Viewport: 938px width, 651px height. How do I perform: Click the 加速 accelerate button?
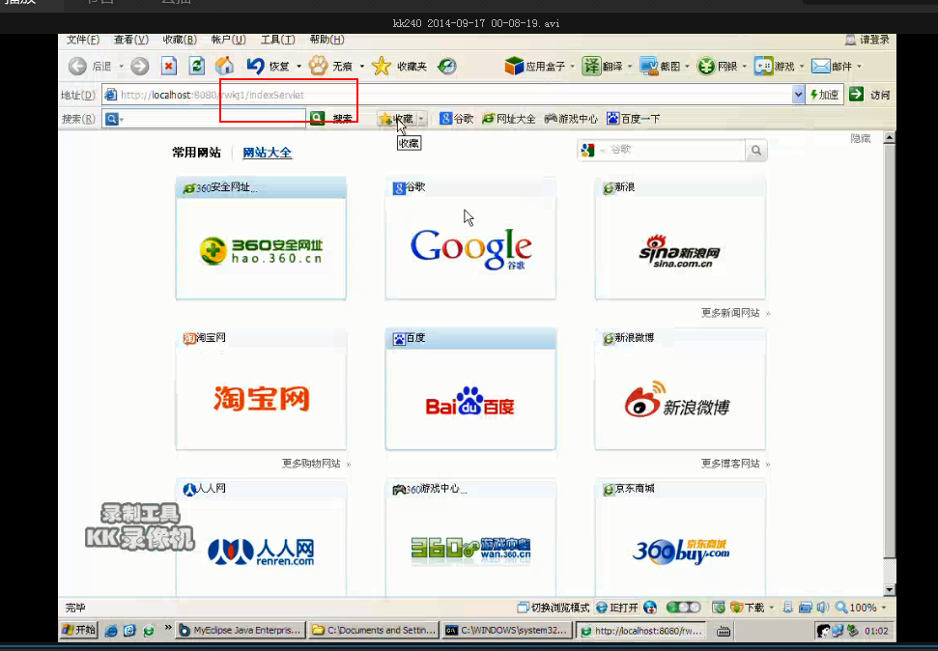pyautogui.click(x=824, y=95)
